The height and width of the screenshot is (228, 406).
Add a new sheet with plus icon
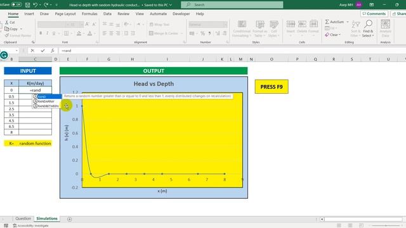[69, 219]
